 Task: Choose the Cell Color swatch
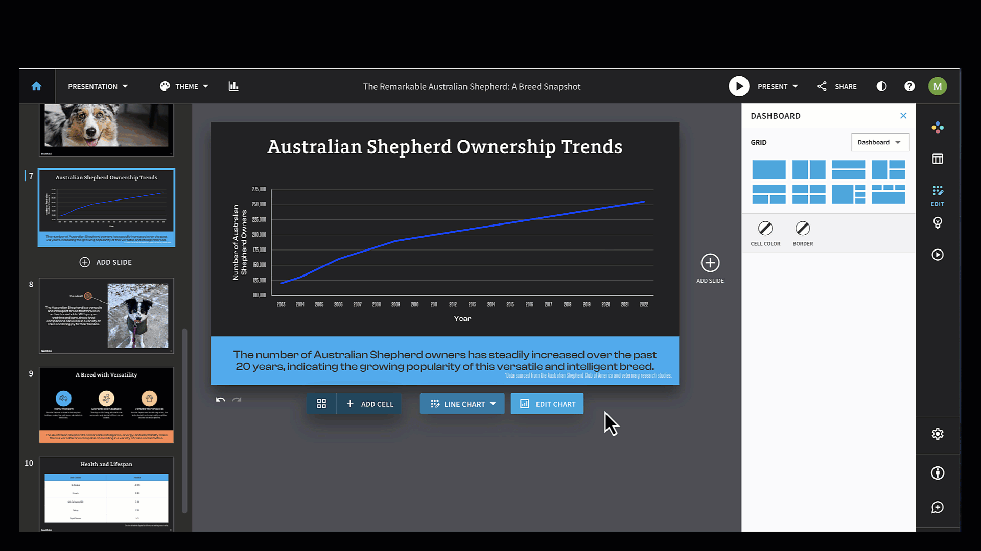(765, 228)
